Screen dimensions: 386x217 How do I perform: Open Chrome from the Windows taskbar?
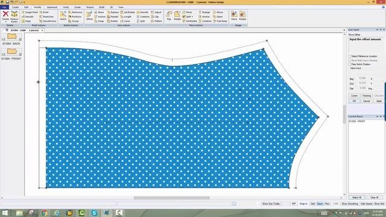point(44,213)
